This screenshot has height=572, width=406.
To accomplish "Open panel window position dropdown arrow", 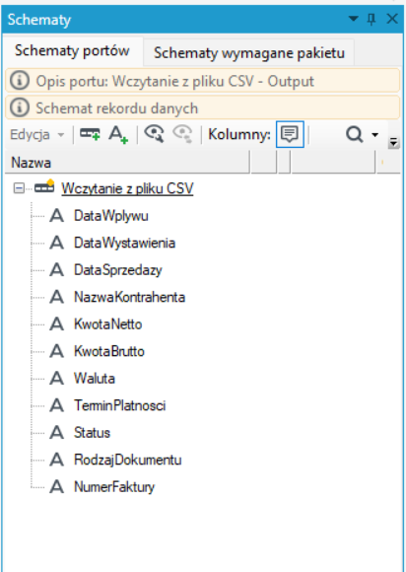I will point(353,18).
